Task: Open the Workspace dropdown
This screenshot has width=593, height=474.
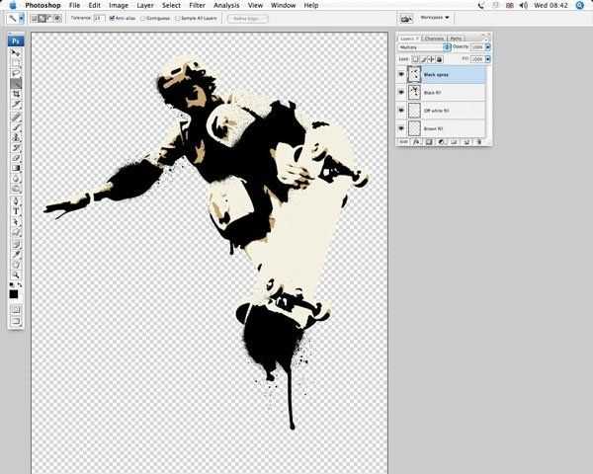Action: (x=434, y=18)
